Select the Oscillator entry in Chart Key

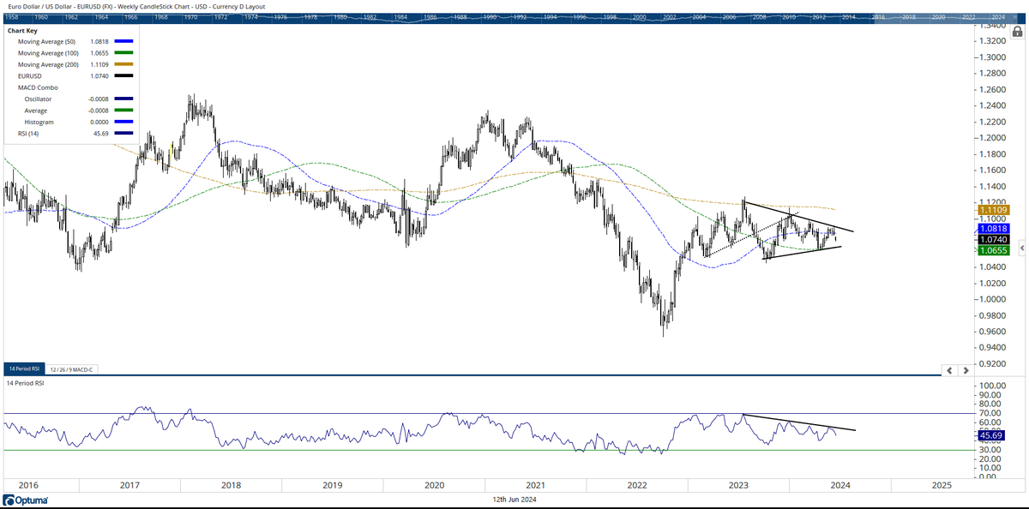point(36,99)
